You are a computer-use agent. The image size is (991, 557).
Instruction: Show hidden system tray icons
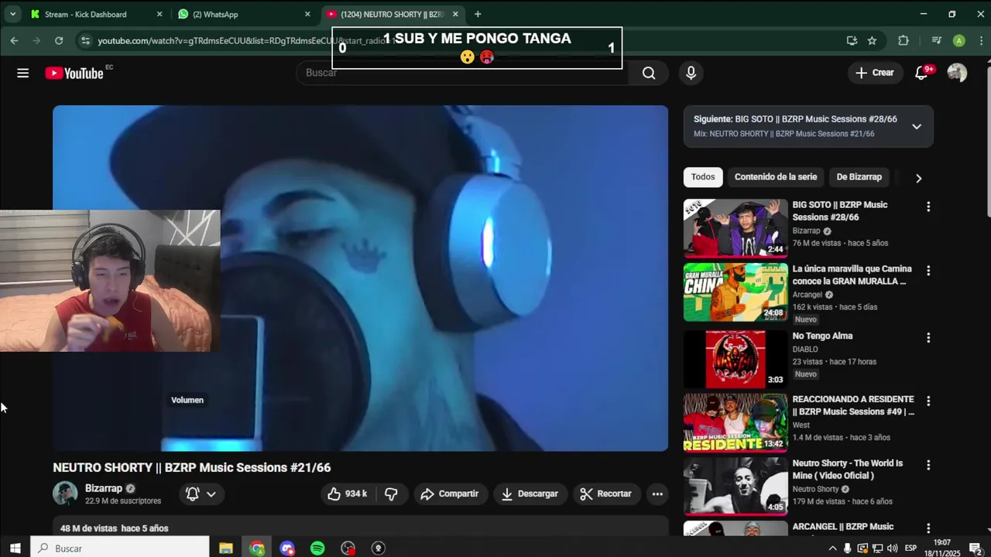tap(833, 548)
